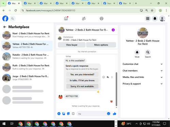Attach a photo file in composer

pyautogui.click(x=64, y=113)
